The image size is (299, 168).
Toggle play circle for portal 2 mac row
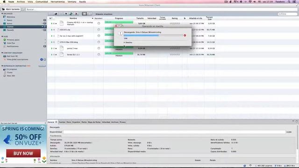coord(99,48)
